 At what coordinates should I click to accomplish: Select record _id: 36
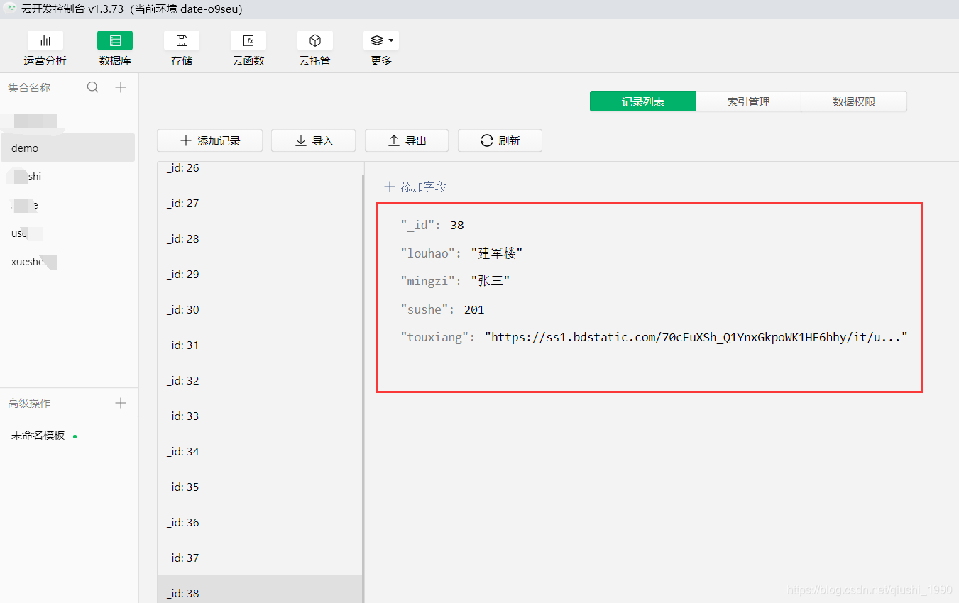point(259,522)
